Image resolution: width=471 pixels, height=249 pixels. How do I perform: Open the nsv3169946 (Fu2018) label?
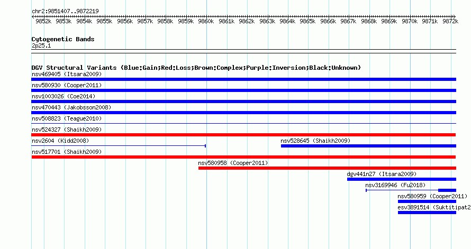click(x=395, y=185)
